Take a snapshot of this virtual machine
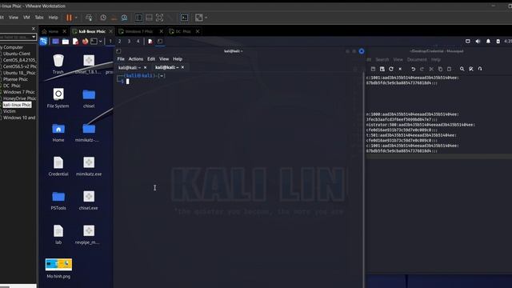This screenshot has width=512, height=288. (103, 18)
